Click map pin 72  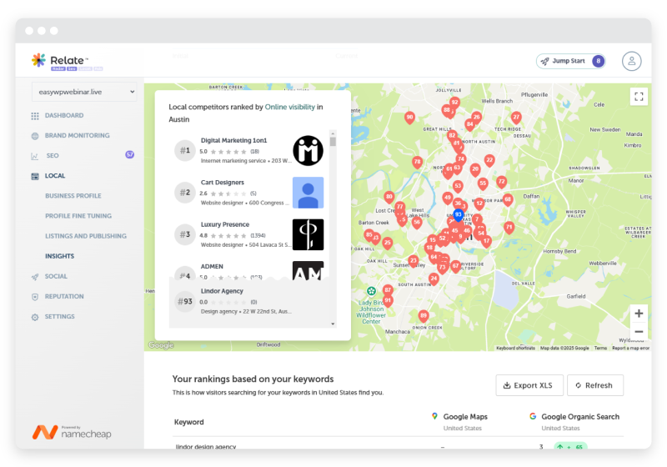502,182
